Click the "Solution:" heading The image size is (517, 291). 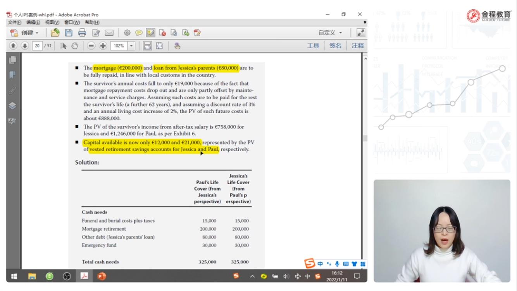pyautogui.click(x=87, y=163)
